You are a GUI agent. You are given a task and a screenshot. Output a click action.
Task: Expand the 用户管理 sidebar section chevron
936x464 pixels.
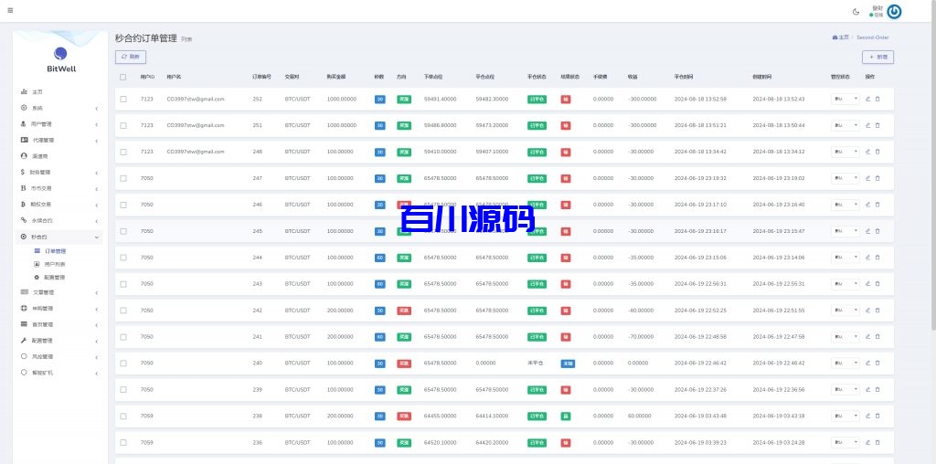pyautogui.click(x=97, y=124)
